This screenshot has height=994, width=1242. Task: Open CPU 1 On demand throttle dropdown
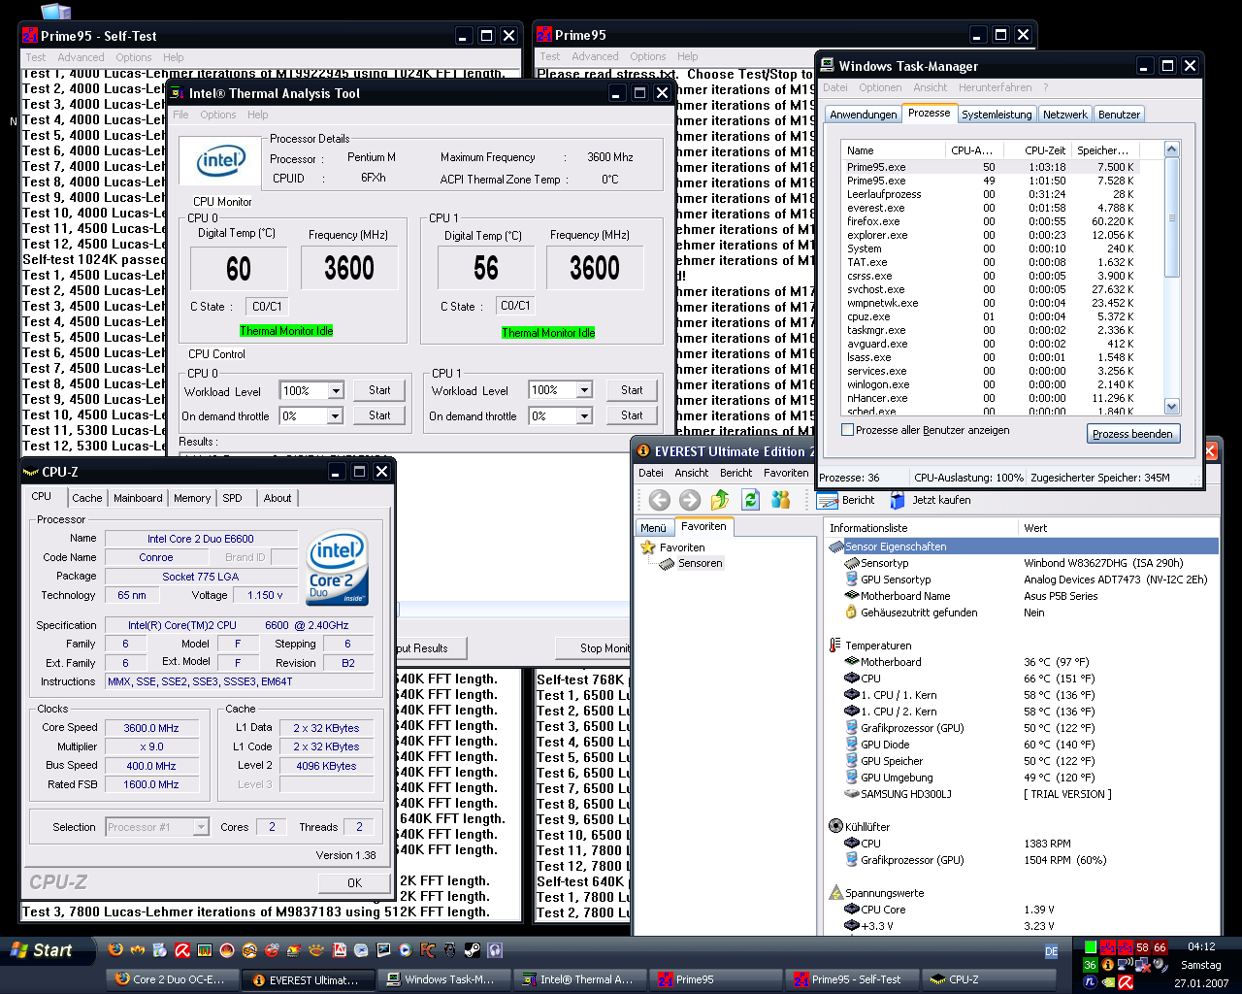click(x=584, y=415)
